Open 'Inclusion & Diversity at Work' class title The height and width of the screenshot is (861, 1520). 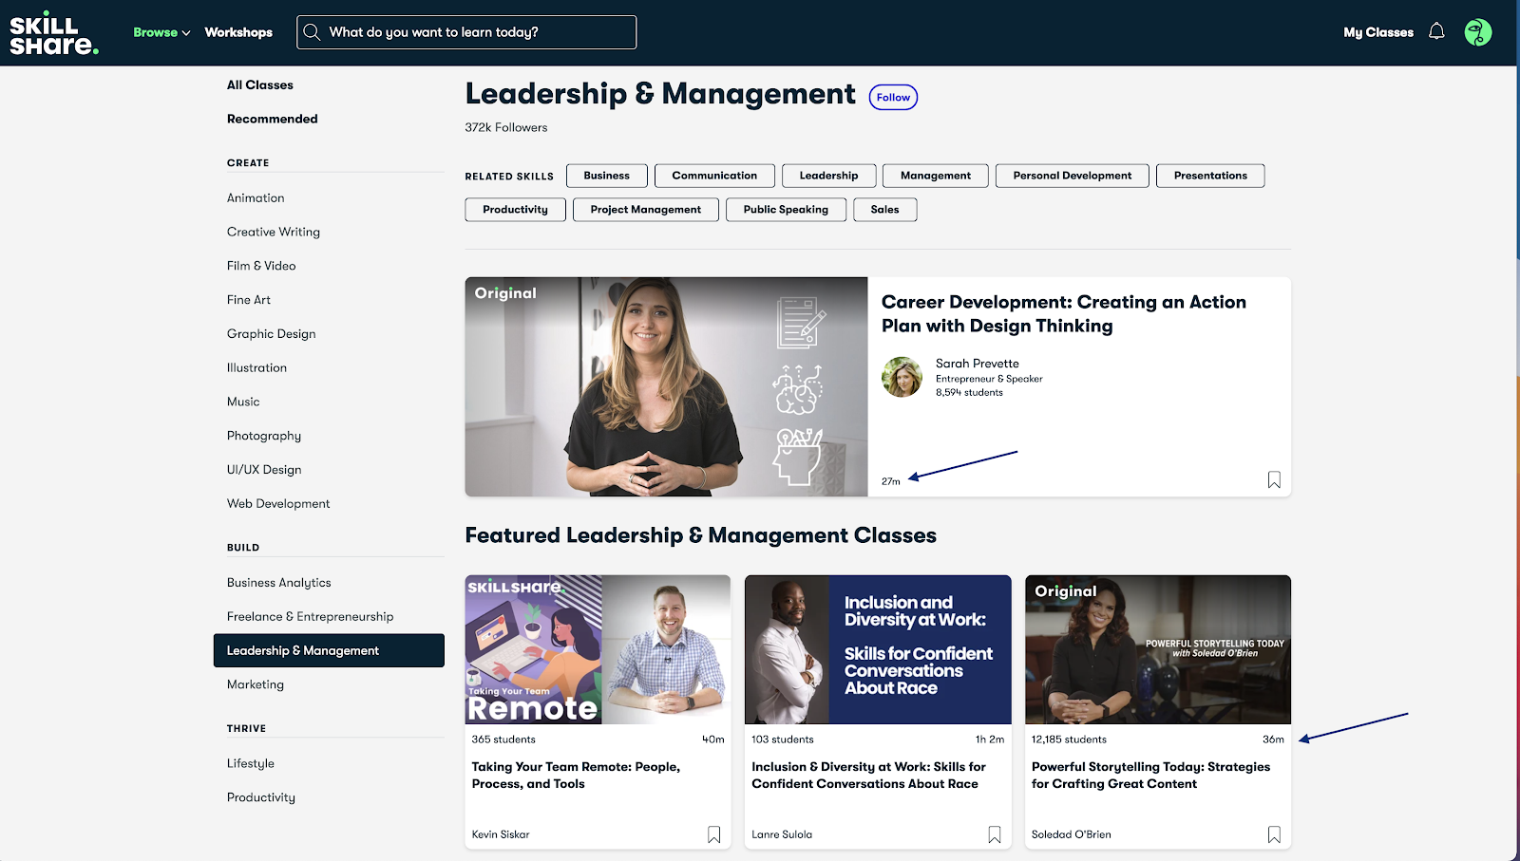coord(868,776)
